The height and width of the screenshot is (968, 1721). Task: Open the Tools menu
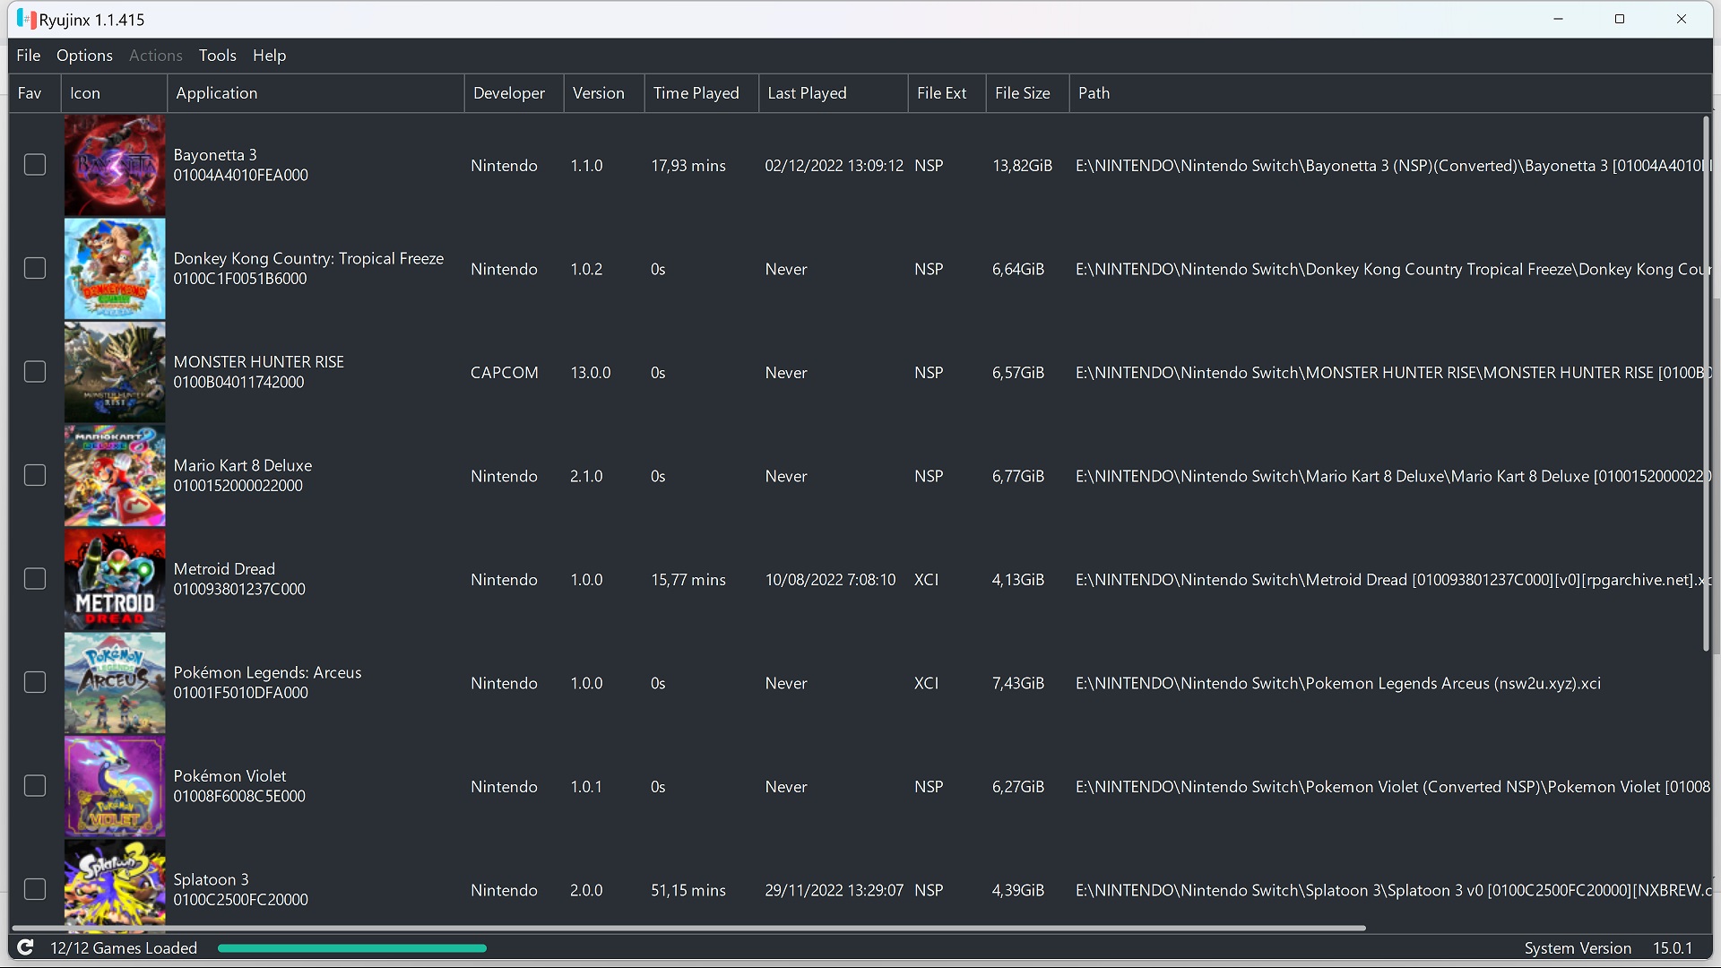[218, 56]
